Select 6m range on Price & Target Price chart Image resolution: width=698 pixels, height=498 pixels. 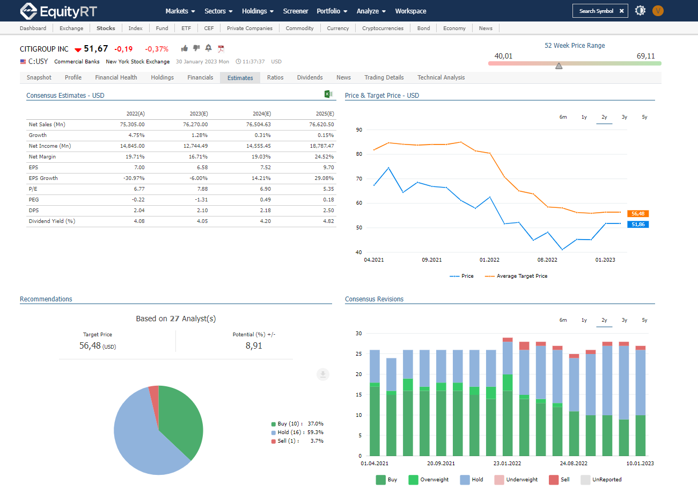point(563,117)
